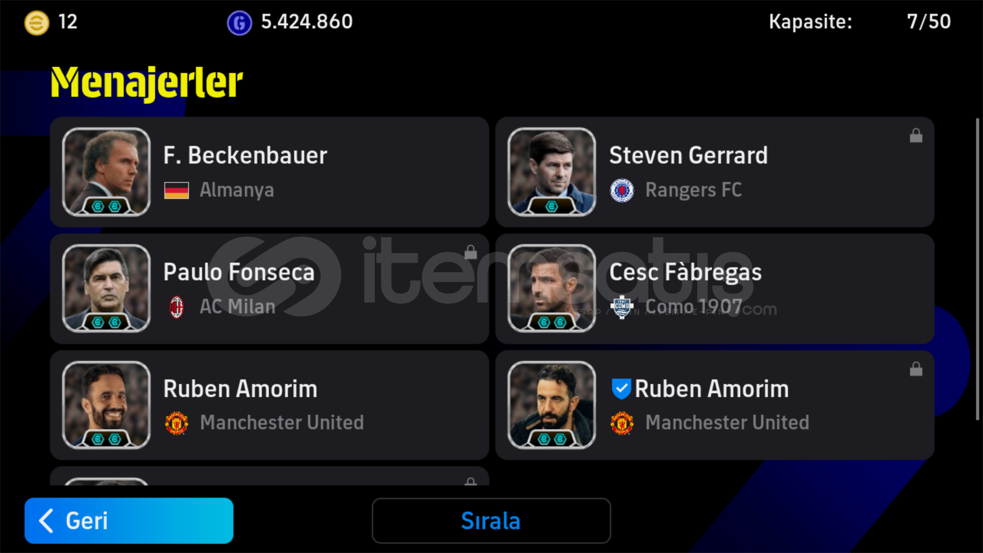Open the partially visible bottom manager card

click(x=269, y=476)
